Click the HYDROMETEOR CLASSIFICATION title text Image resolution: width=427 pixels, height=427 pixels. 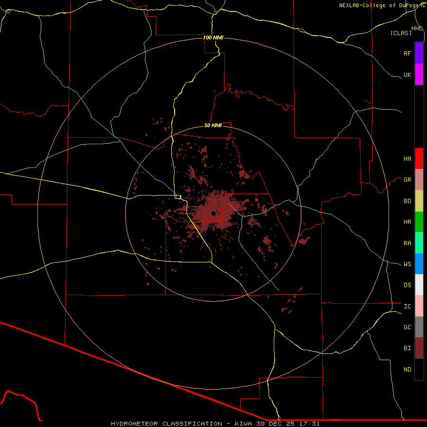point(167,424)
